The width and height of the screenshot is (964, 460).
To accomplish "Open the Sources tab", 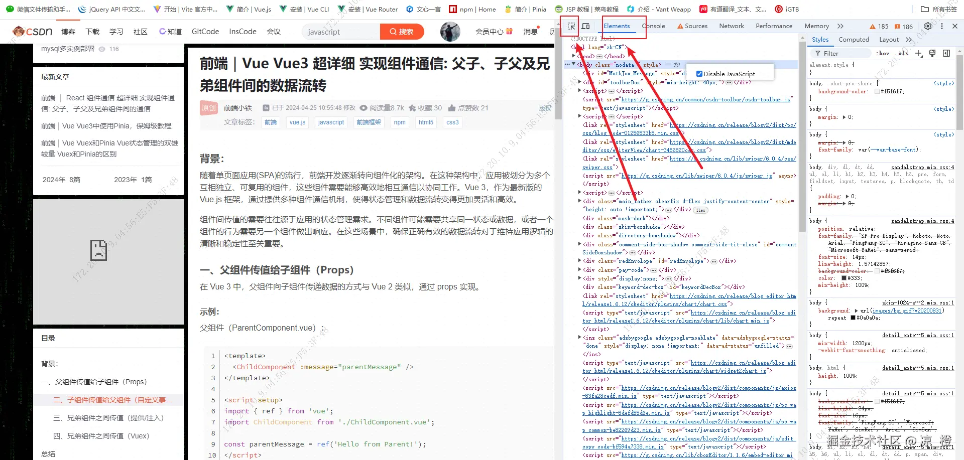I will click(x=692, y=26).
